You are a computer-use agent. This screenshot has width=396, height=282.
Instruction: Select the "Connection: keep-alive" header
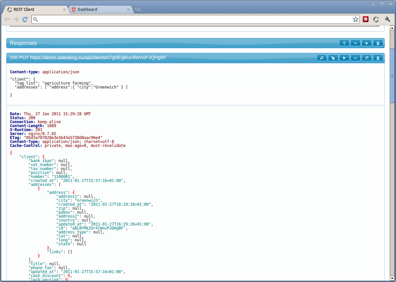tap(35, 122)
